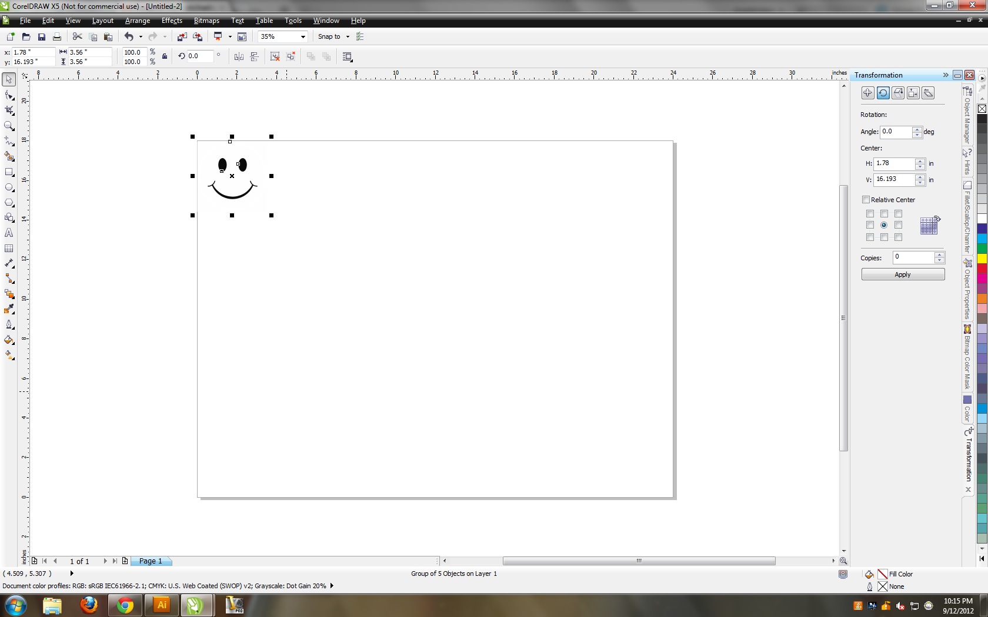Check the top-left anchor point box
This screenshot has height=617, width=988.
tap(870, 214)
